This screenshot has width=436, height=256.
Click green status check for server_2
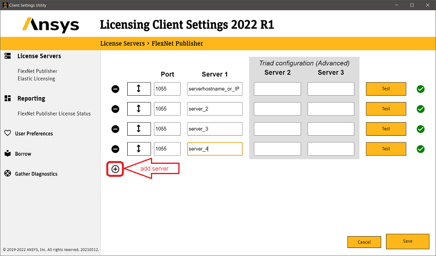click(421, 109)
